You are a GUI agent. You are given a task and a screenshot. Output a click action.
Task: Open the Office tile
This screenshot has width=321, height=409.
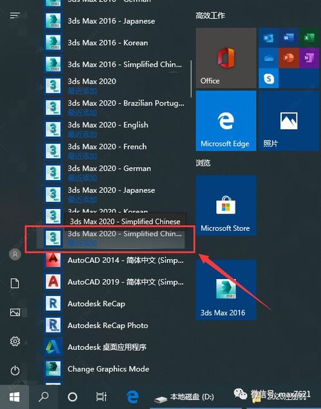226,58
